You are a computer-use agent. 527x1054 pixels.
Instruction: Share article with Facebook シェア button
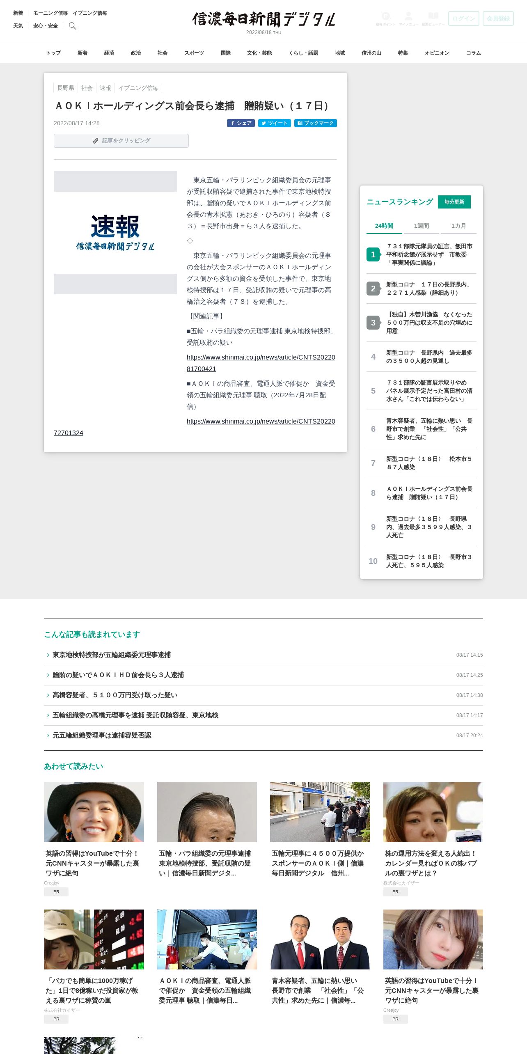pyautogui.click(x=241, y=123)
